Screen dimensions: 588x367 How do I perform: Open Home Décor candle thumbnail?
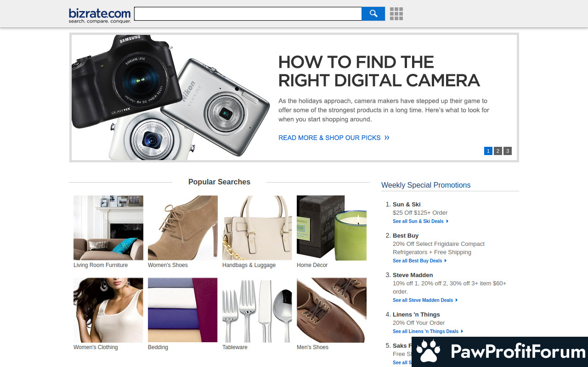coord(332,228)
